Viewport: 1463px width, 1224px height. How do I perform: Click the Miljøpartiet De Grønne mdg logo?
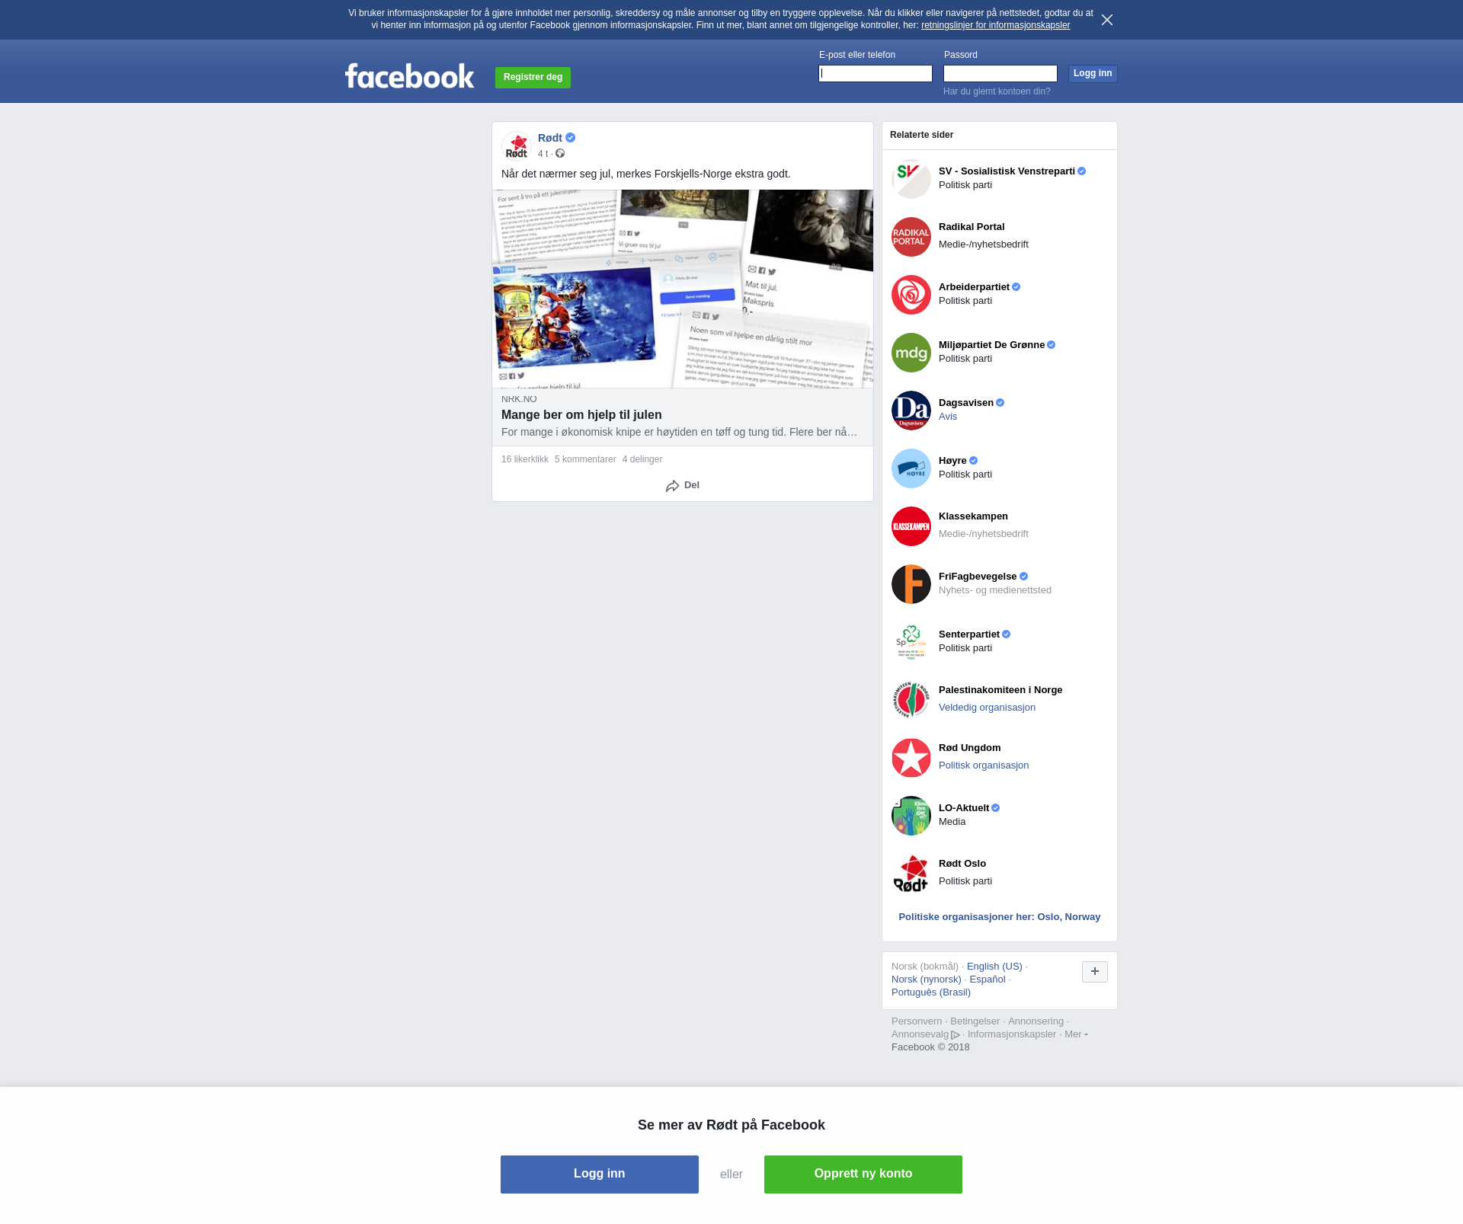(911, 353)
